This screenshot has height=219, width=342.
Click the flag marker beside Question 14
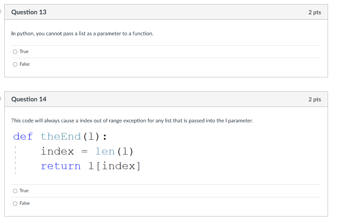pos(1,99)
